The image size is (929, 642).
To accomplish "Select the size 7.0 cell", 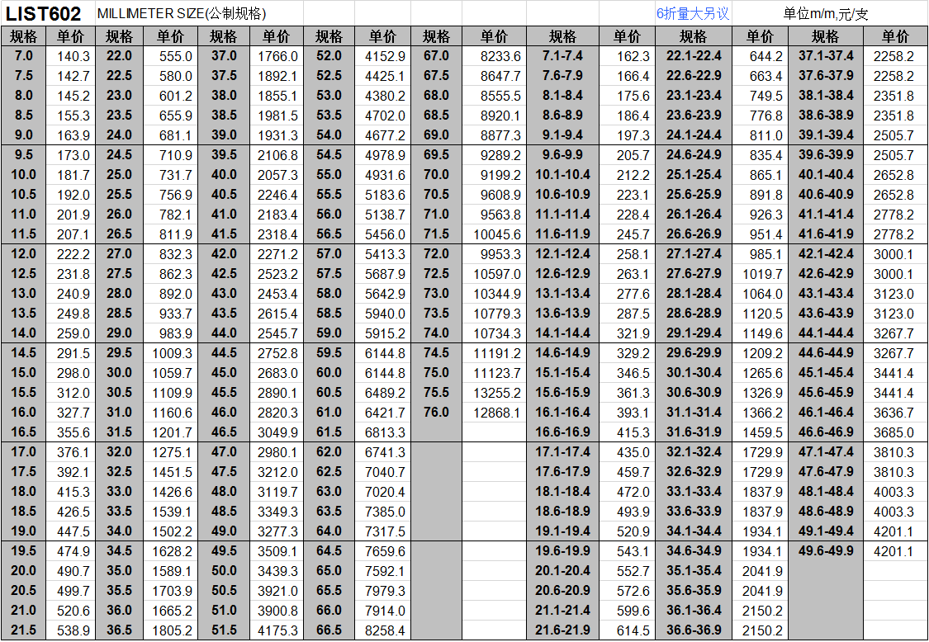I will click(x=24, y=56).
